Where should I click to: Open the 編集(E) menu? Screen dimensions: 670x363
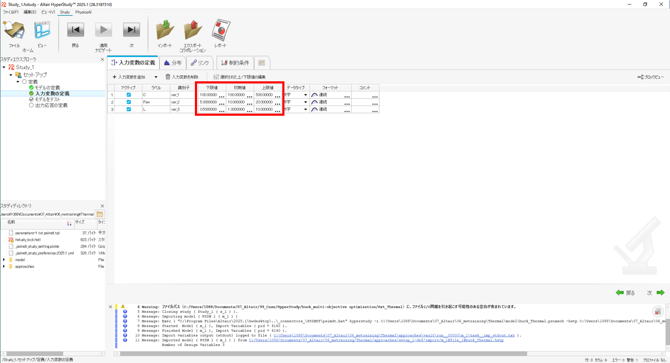pyautogui.click(x=30, y=12)
